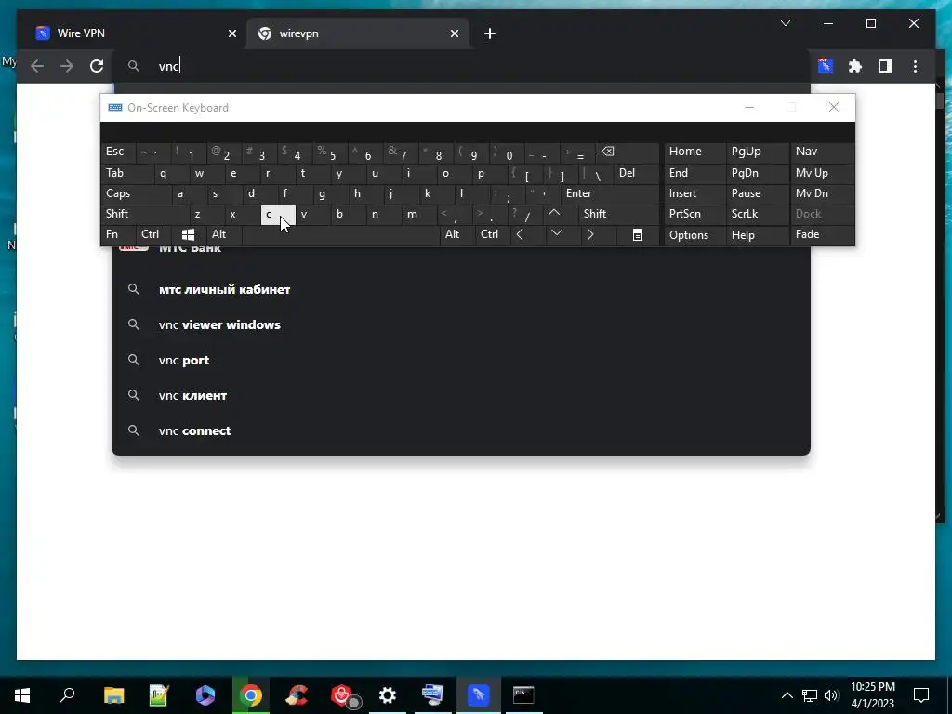This screenshot has height=714, width=952.
Task: Click the Fade key on On-Screen Keyboard
Action: 822,235
